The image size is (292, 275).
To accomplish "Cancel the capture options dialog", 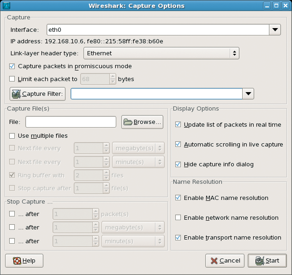I will point(225,261).
